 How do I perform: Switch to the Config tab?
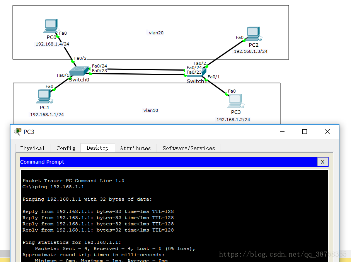[66, 148]
